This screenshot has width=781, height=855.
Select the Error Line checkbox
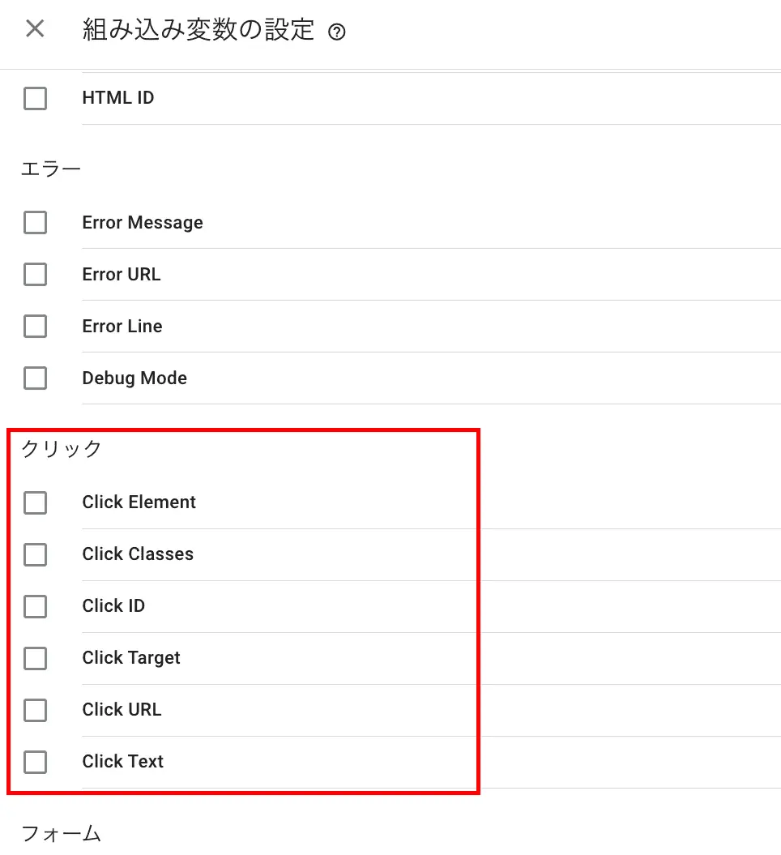click(35, 326)
